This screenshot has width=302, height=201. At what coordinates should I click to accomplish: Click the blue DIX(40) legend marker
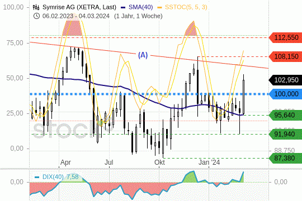37,177
